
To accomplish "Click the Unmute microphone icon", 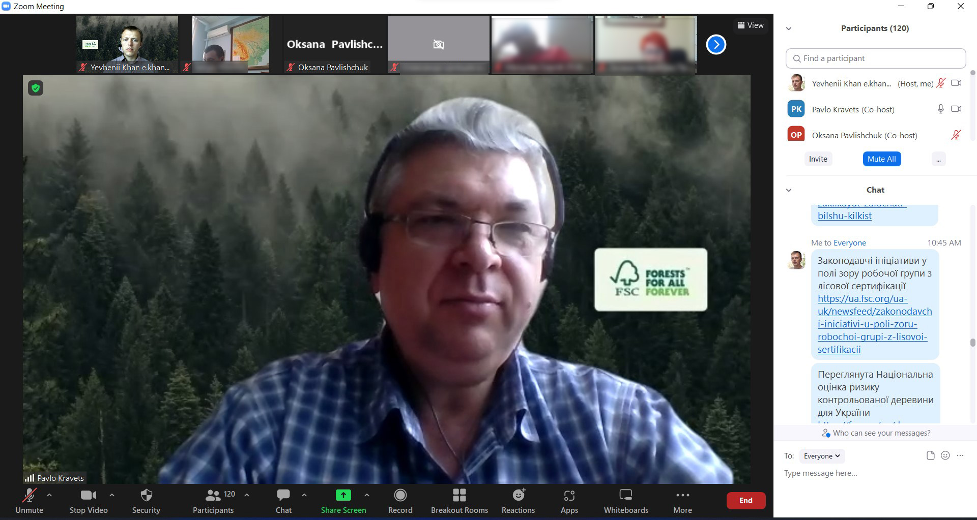I will 29,495.
